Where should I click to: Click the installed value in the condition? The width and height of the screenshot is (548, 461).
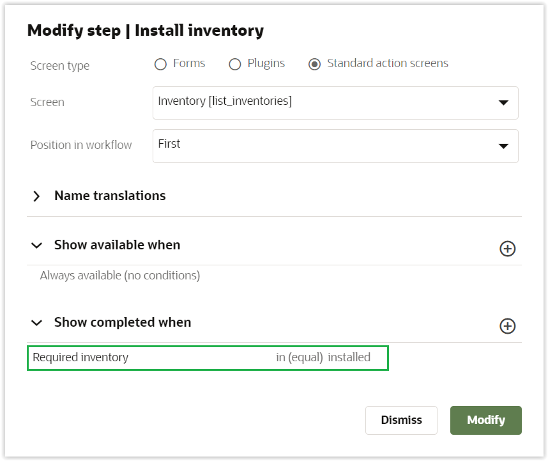pyautogui.click(x=349, y=357)
